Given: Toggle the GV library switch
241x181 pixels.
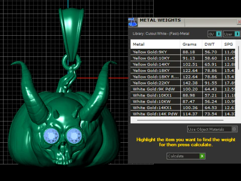Looking at the screenshot, I should (218, 34).
